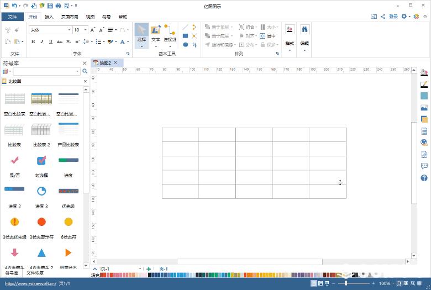Select the 选择 pointer tool

(x=141, y=36)
